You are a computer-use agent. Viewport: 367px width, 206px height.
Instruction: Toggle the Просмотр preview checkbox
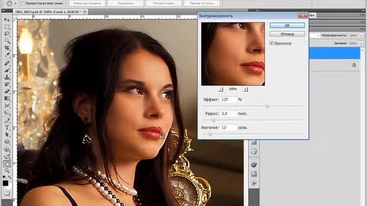pyautogui.click(x=271, y=43)
